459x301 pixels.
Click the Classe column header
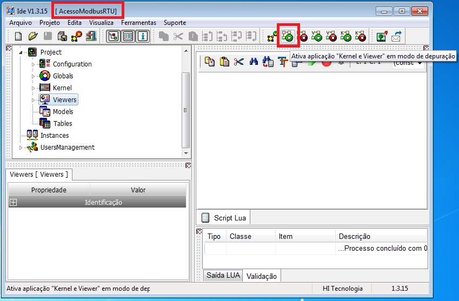[250, 236]
